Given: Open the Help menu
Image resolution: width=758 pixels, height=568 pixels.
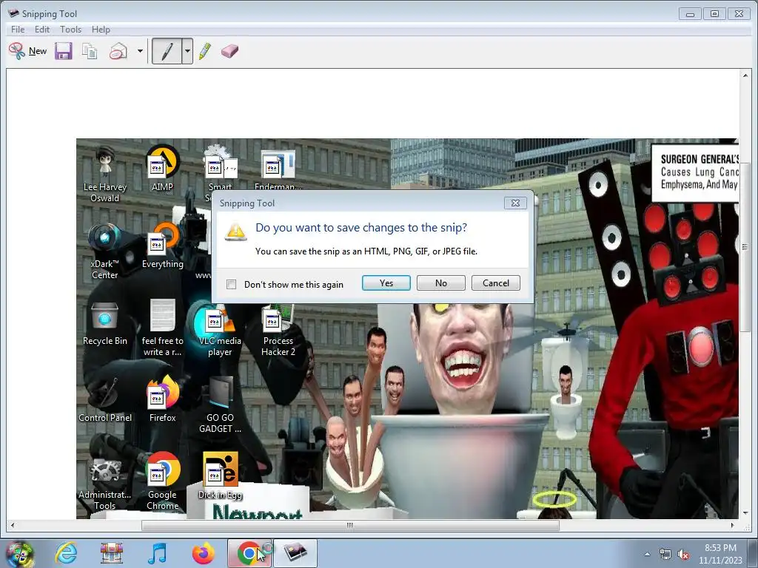Looking at the screenshot, I should click(x=101, y=30).
